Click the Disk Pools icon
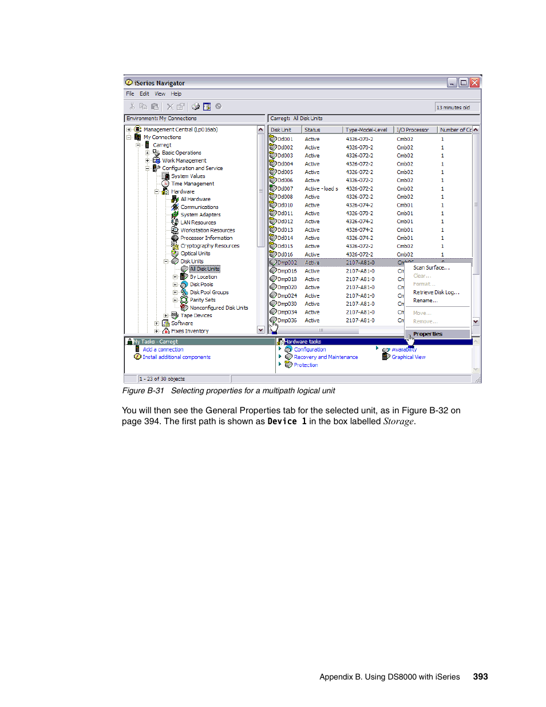 [184, 285]
